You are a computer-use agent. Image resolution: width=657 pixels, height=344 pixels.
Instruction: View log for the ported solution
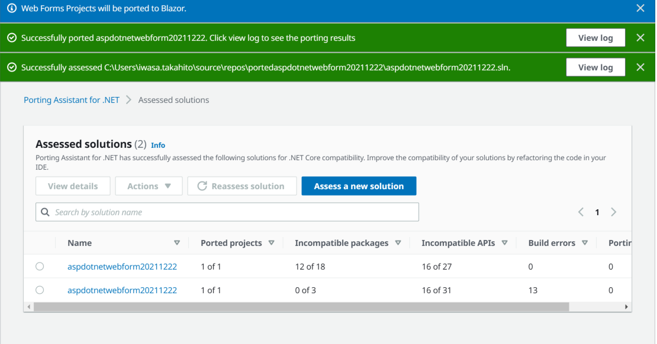(x=595, y=37)
